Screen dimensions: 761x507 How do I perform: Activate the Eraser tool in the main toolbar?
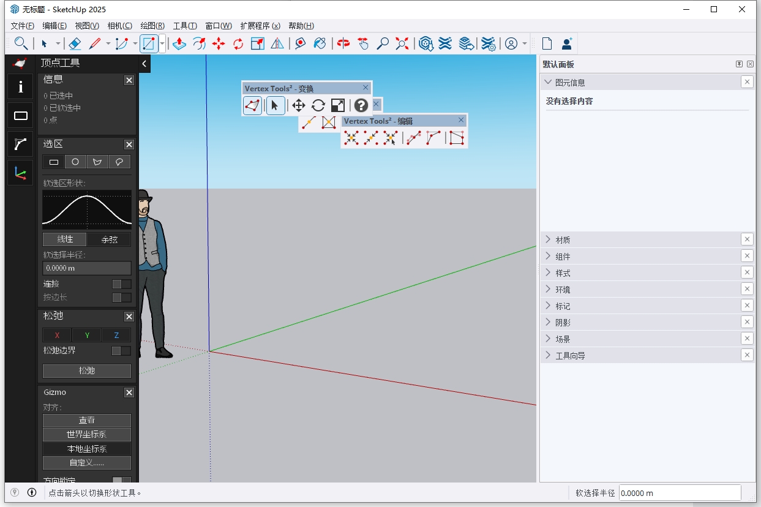pos(75,43)
